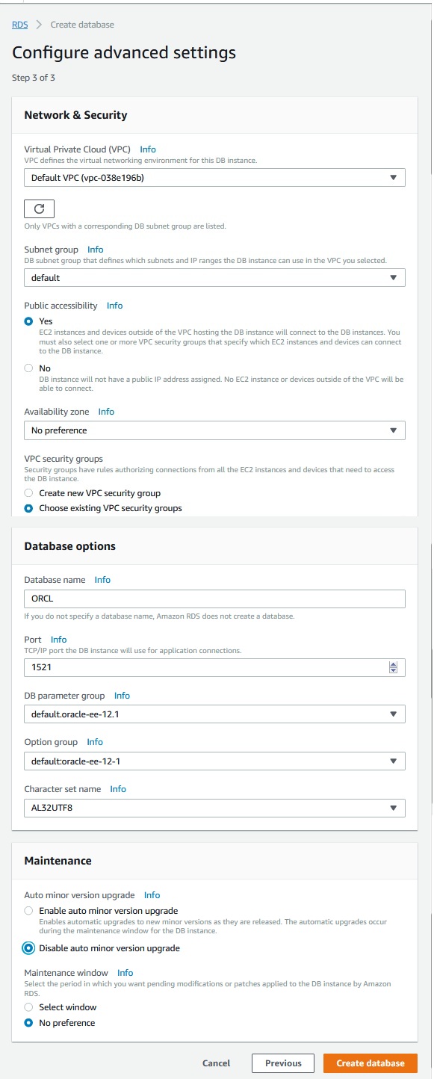This screenshot has width=434, height=1079.
Task: Click the Create database button
Action: coord(371,1063)
